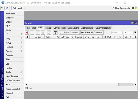Click the red plus add rule icon
The height and width of the screenshot is (99, 138).
(x=27, y=33)
